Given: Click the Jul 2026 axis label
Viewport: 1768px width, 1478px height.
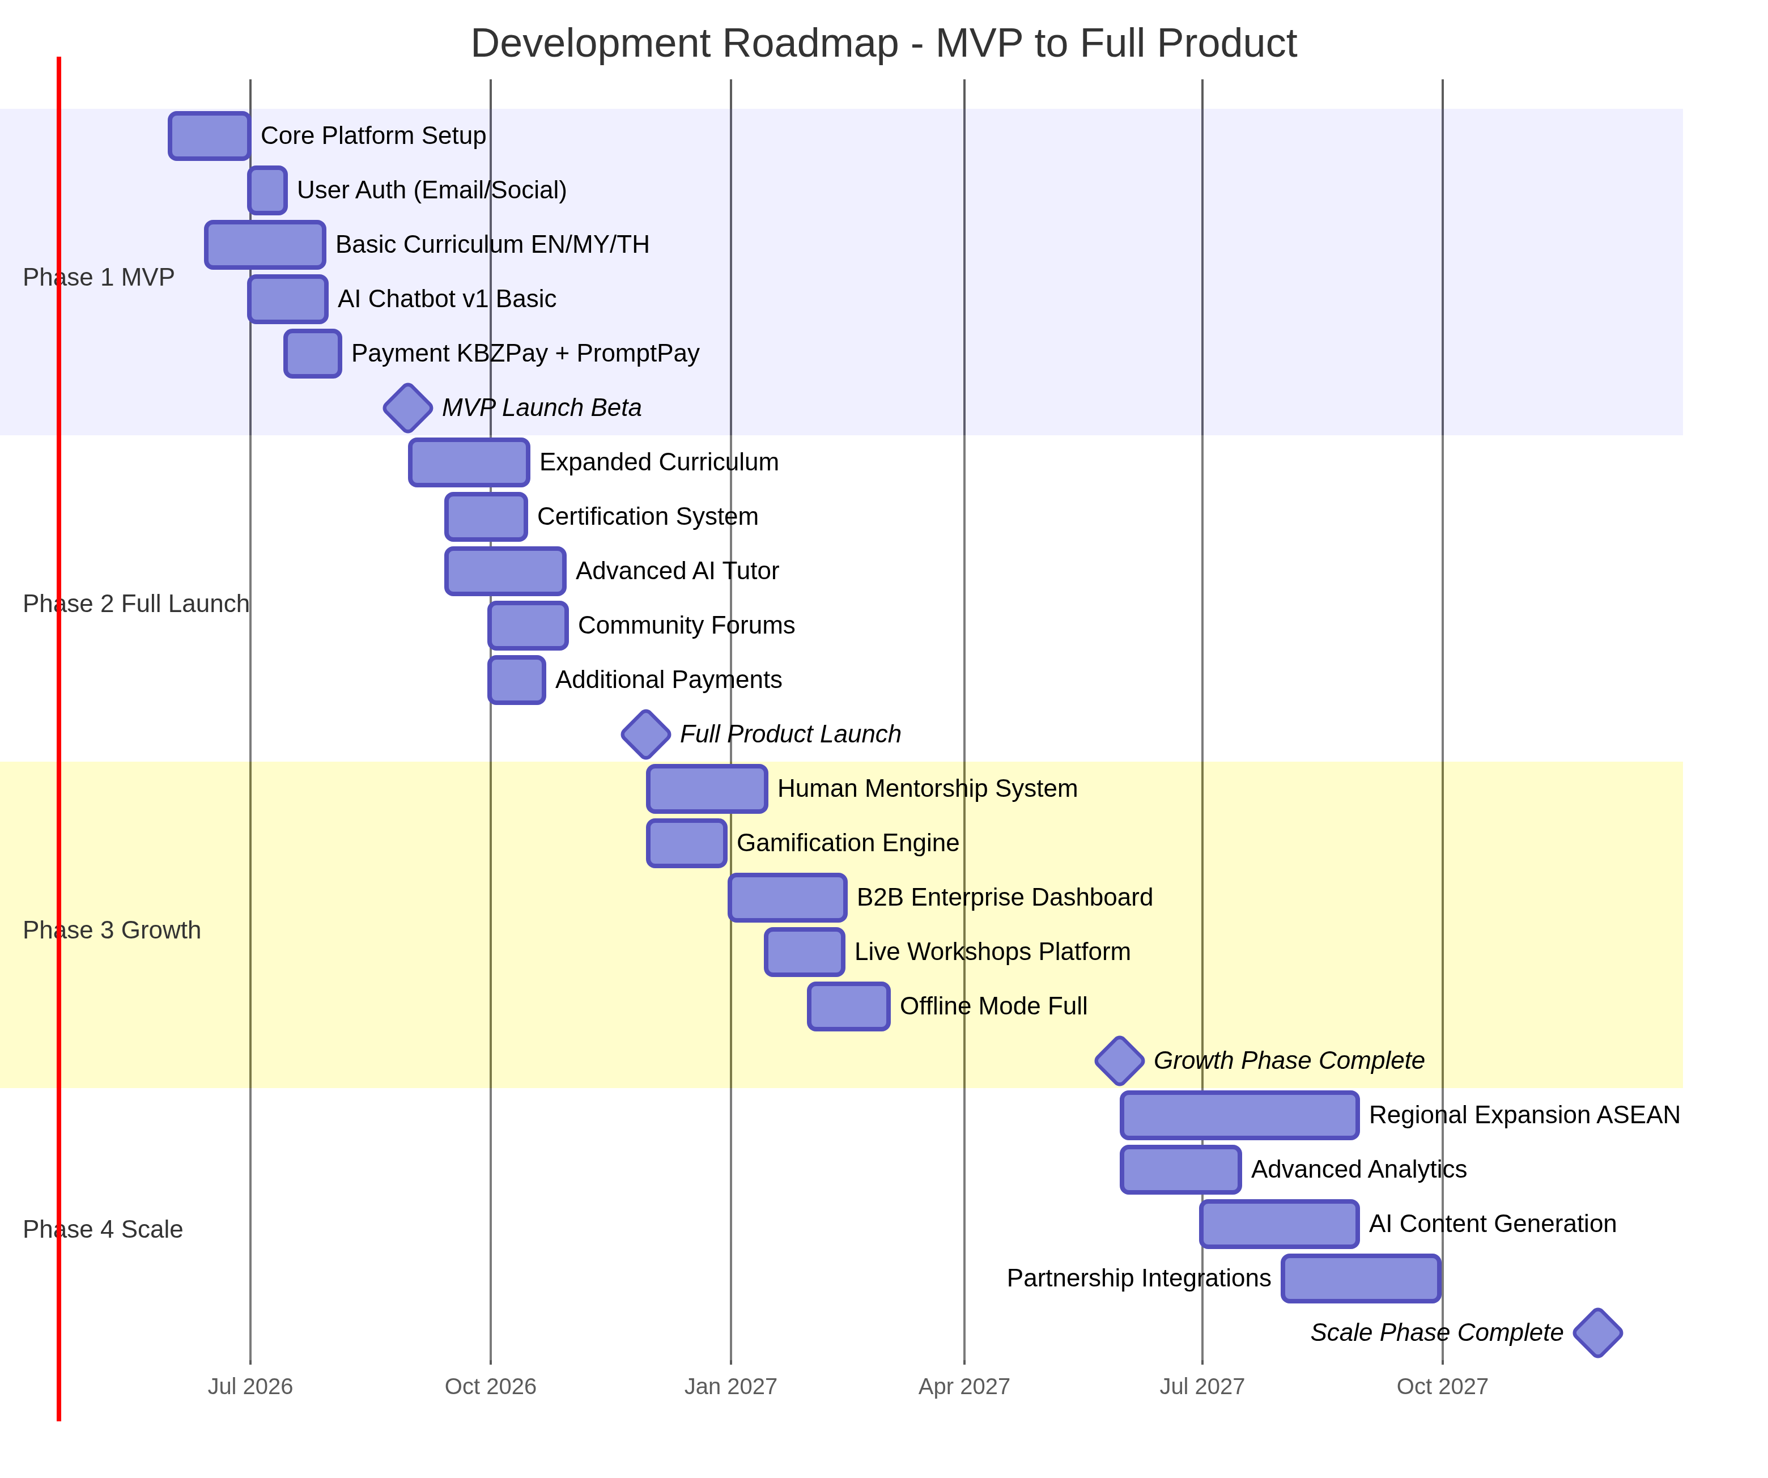Looking at the screenshot, I should (x=250, y=1386).
